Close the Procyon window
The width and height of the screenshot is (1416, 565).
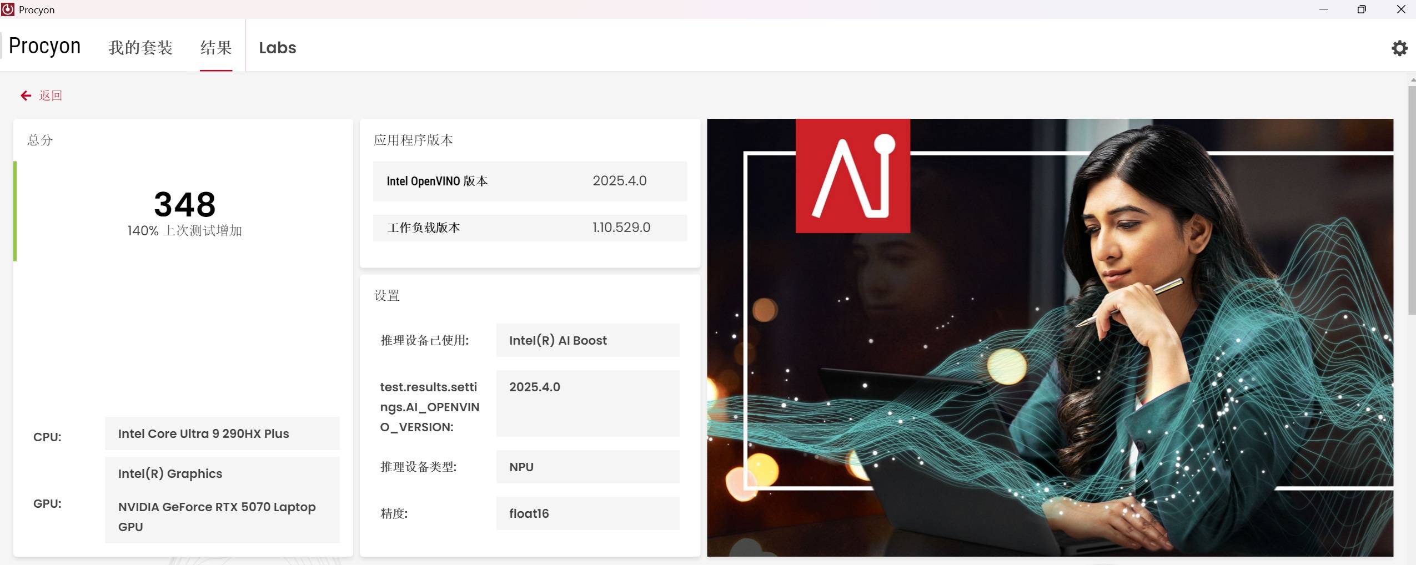point(1400,9)
